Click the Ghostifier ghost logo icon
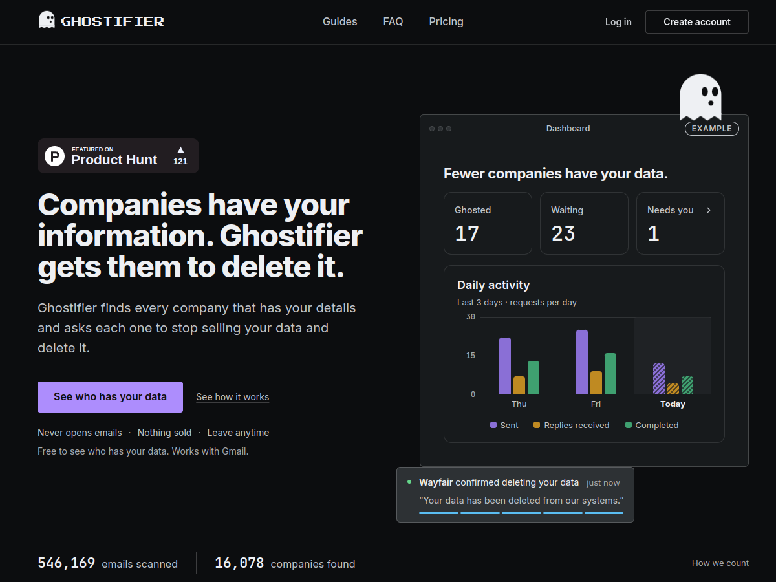 click(x=47, y=20)
